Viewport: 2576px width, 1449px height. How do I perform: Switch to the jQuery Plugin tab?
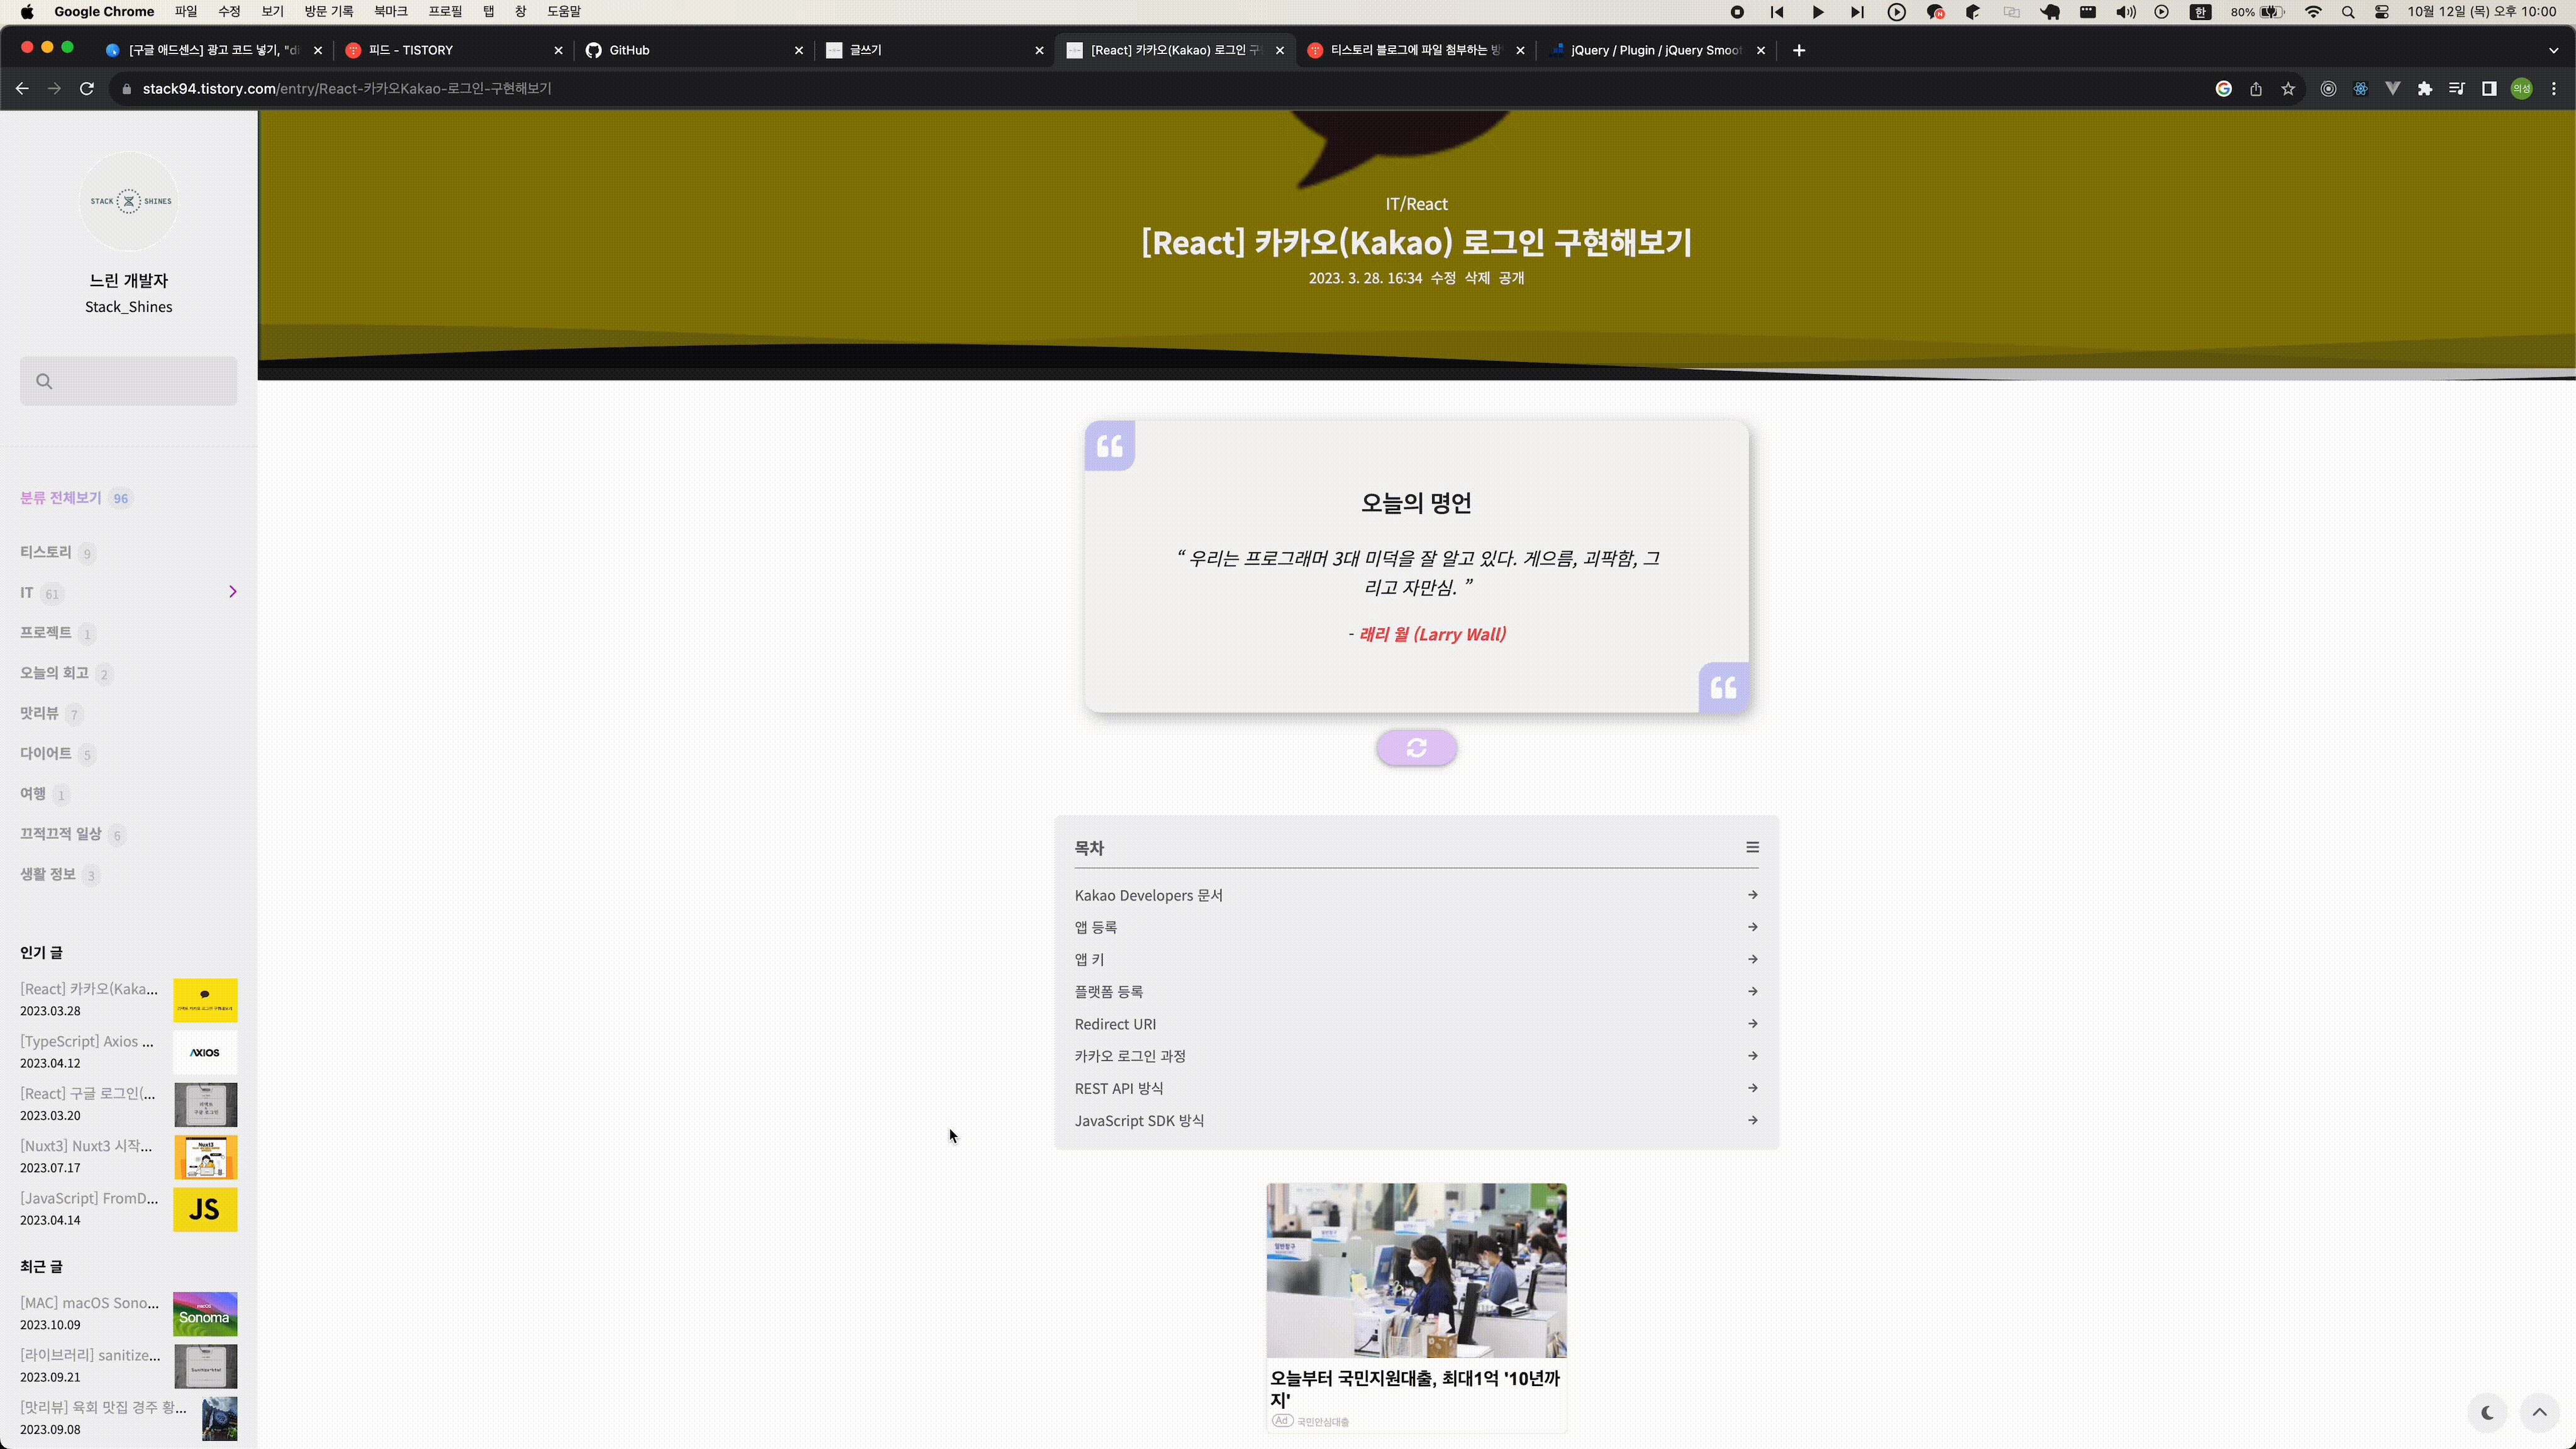pos(1657,50)
